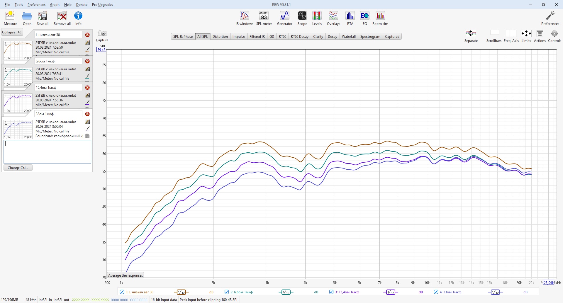Switch to the Filtered IR tab

point(257,37)
